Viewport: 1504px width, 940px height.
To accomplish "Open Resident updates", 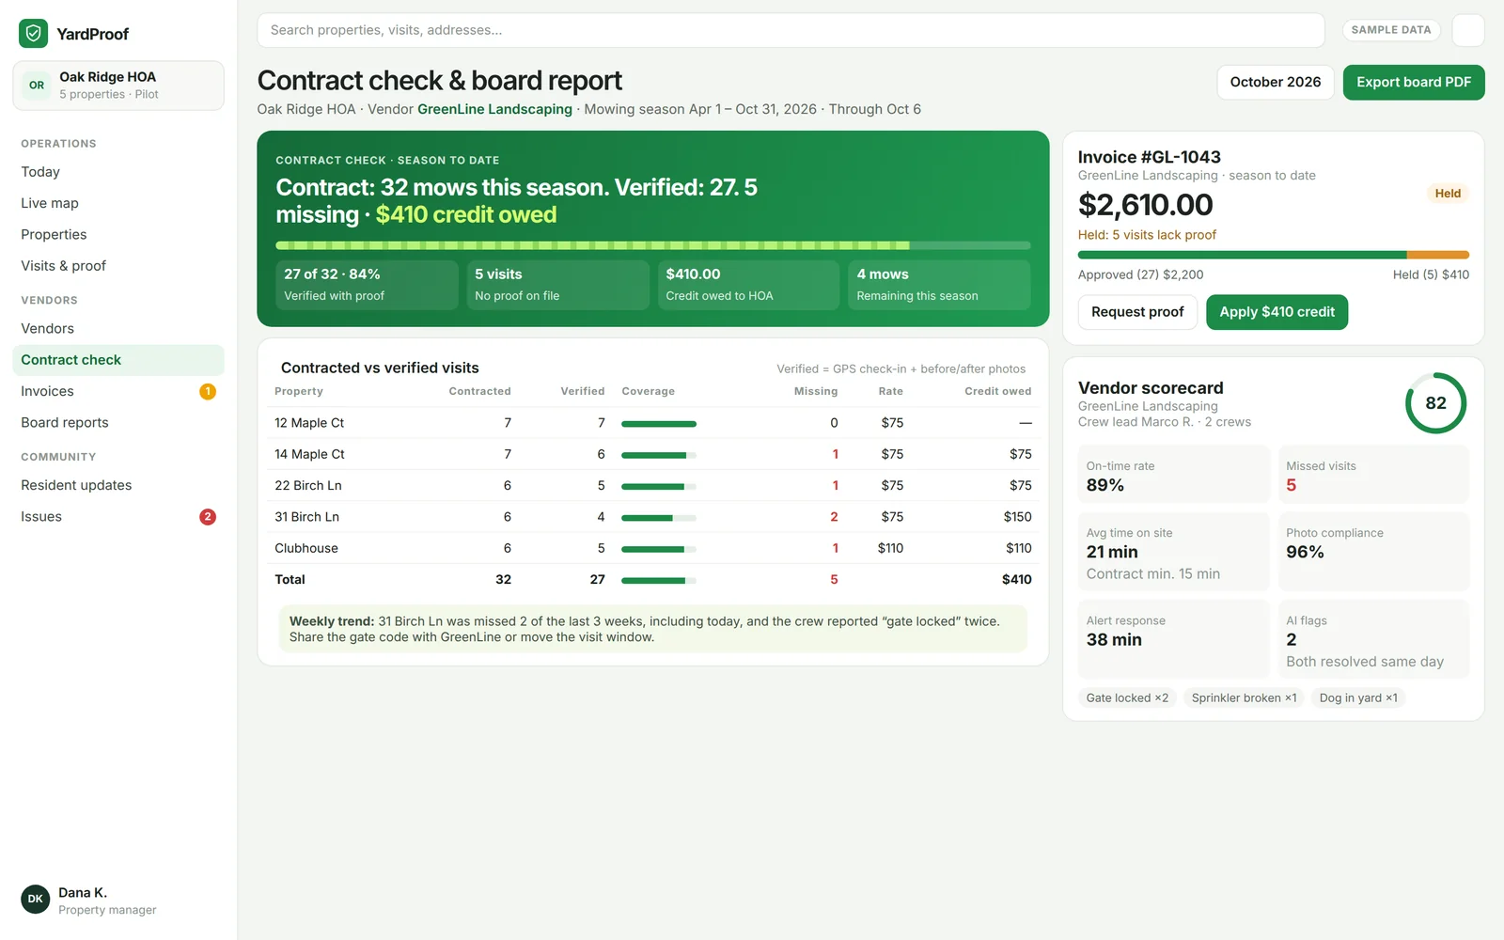I will pyautogui.click(x=118, y=485).
